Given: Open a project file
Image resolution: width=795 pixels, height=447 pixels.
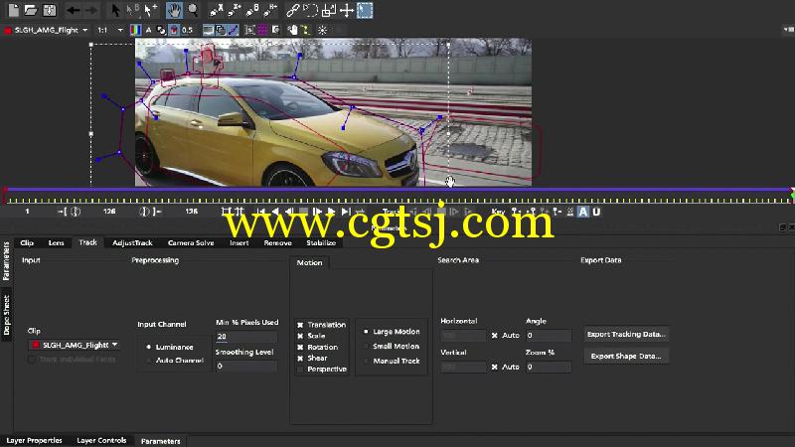Looking at the screenshot, I should (x=31, y=10).
